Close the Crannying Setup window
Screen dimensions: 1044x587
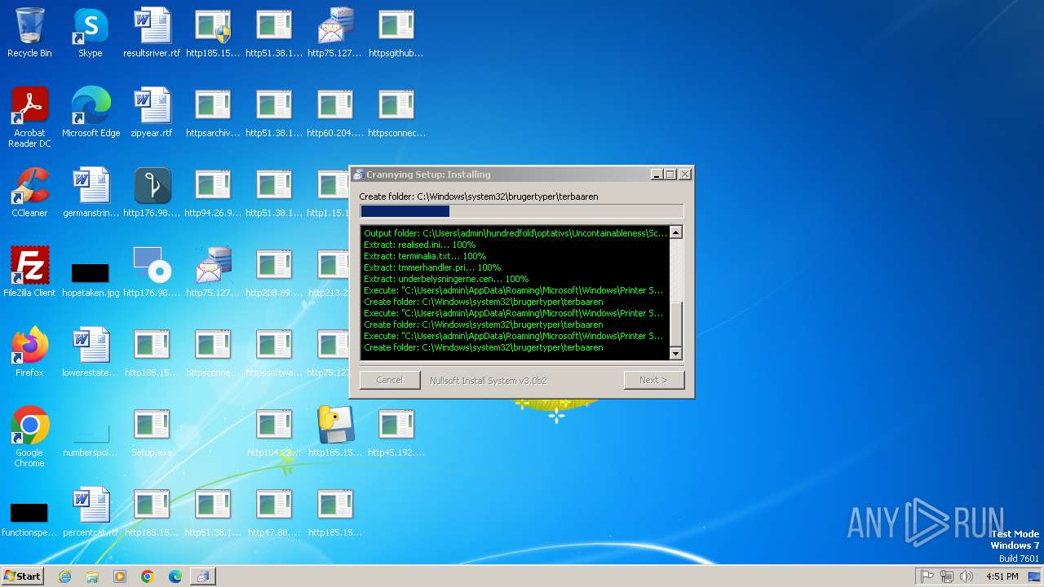[685, 174]
